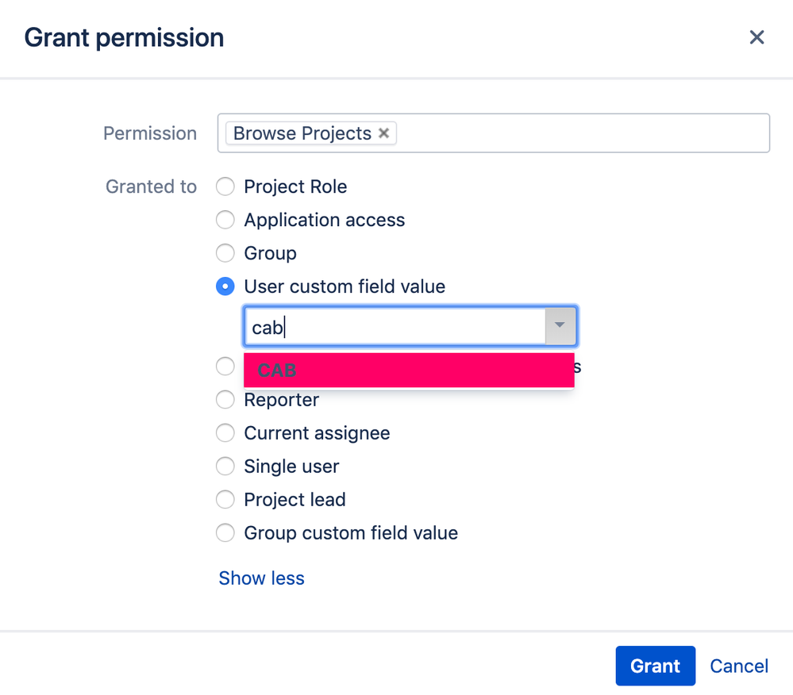Choose the Current assignee radio button
Screen dimensions: 793x695
(x=226, y=433)
